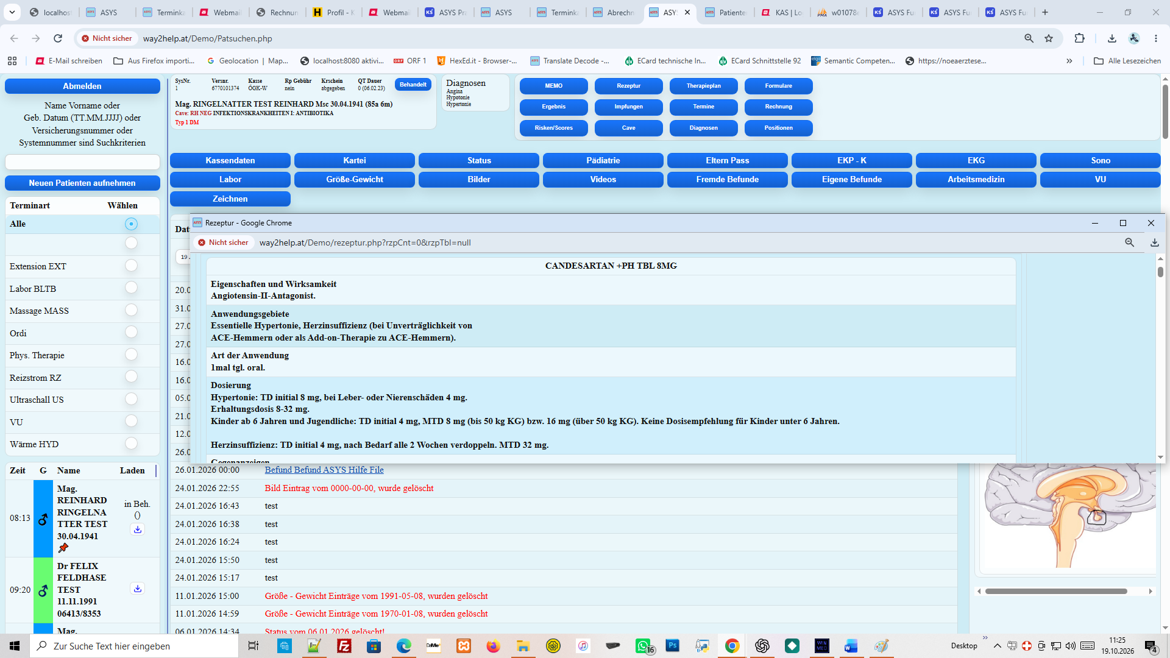Switch to the KAS | Login browser tab
Image resolution: width=1170 pixels, height=658 pixels.
coord(783,12)
